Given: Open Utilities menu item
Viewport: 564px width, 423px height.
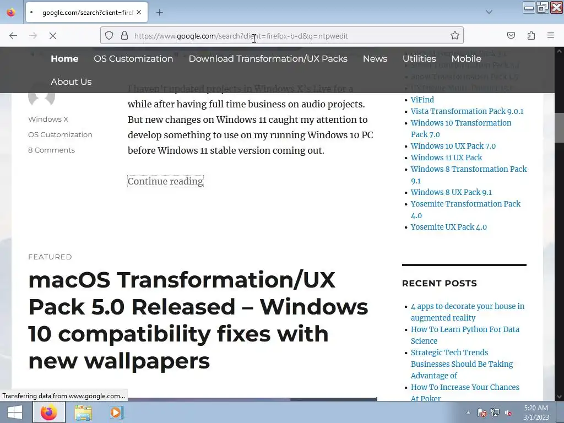Looking at the screenshot, I should 419,58.
